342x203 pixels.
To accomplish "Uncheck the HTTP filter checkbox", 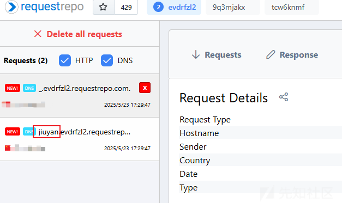I will (x=65, y=60).
